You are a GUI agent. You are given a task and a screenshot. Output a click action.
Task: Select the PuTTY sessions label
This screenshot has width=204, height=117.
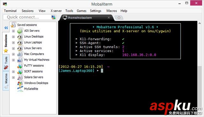34,66
